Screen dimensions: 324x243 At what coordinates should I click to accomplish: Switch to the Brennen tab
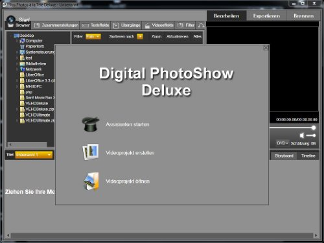[303, 16]
